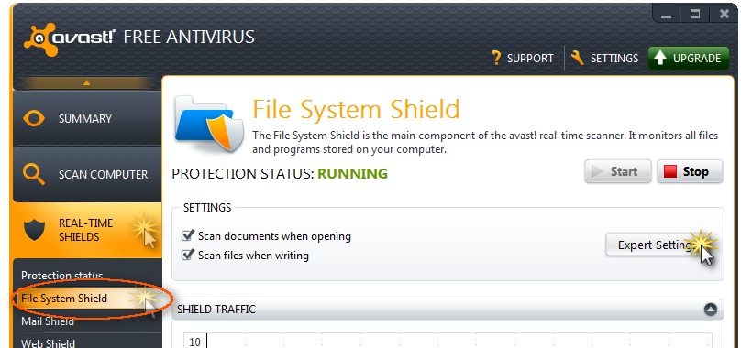Open the Expert Settings button
The width and height of the screenshot is (741, 348).
pyautogui.click(x=658, y=245)
